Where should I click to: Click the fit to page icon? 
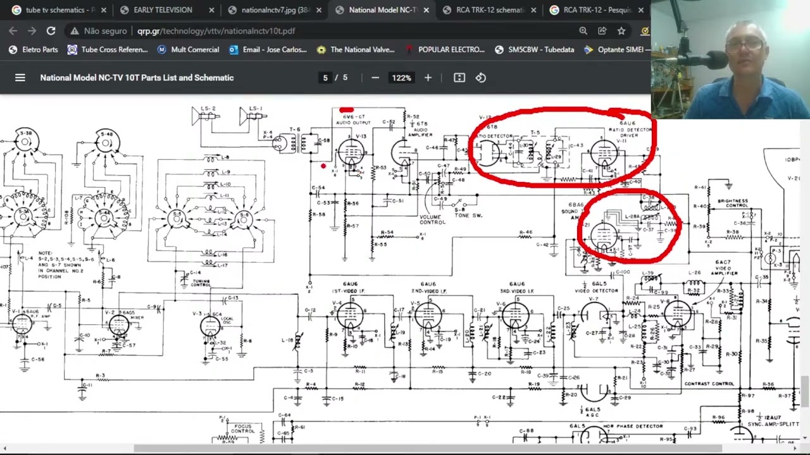(x=459, y=78)
